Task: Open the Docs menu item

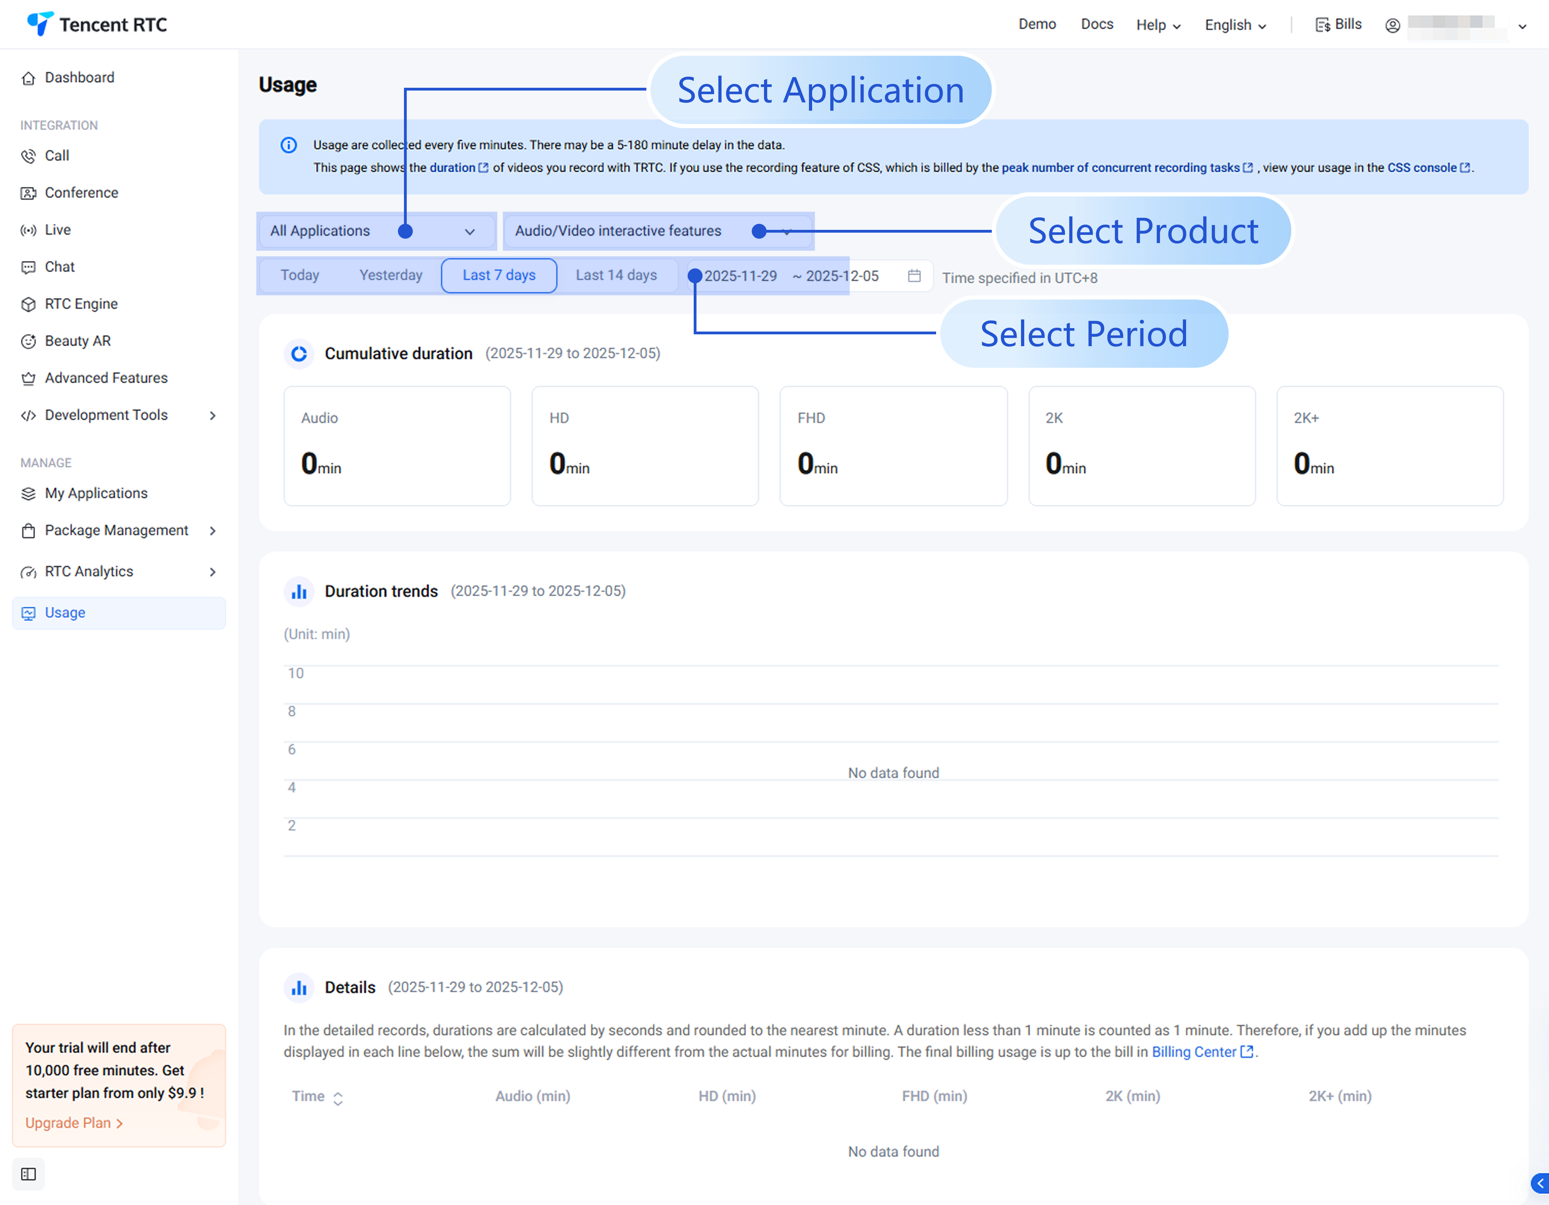Action: pyautogui.click(x=1097, y=24)
